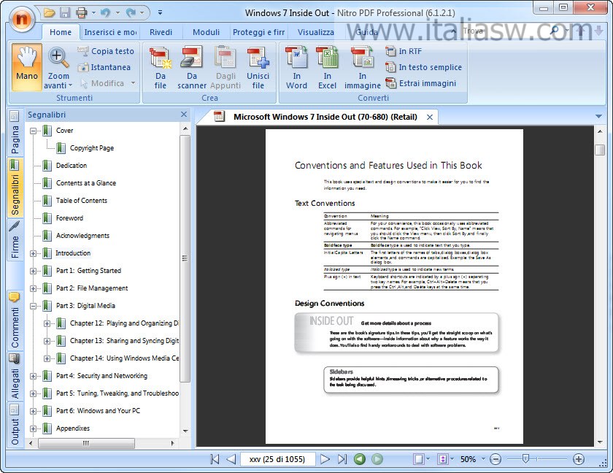Convert to In testo semplice

click(x=424, y=67)
